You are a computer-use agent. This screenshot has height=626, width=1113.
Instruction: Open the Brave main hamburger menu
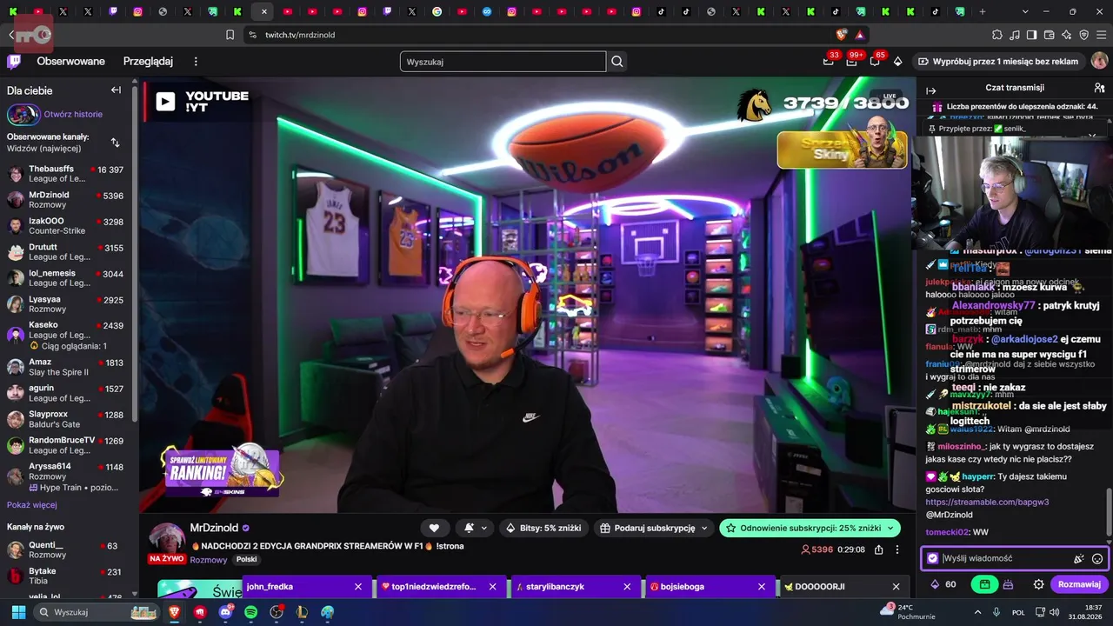pyautogui.click(x=1101, y=35)
